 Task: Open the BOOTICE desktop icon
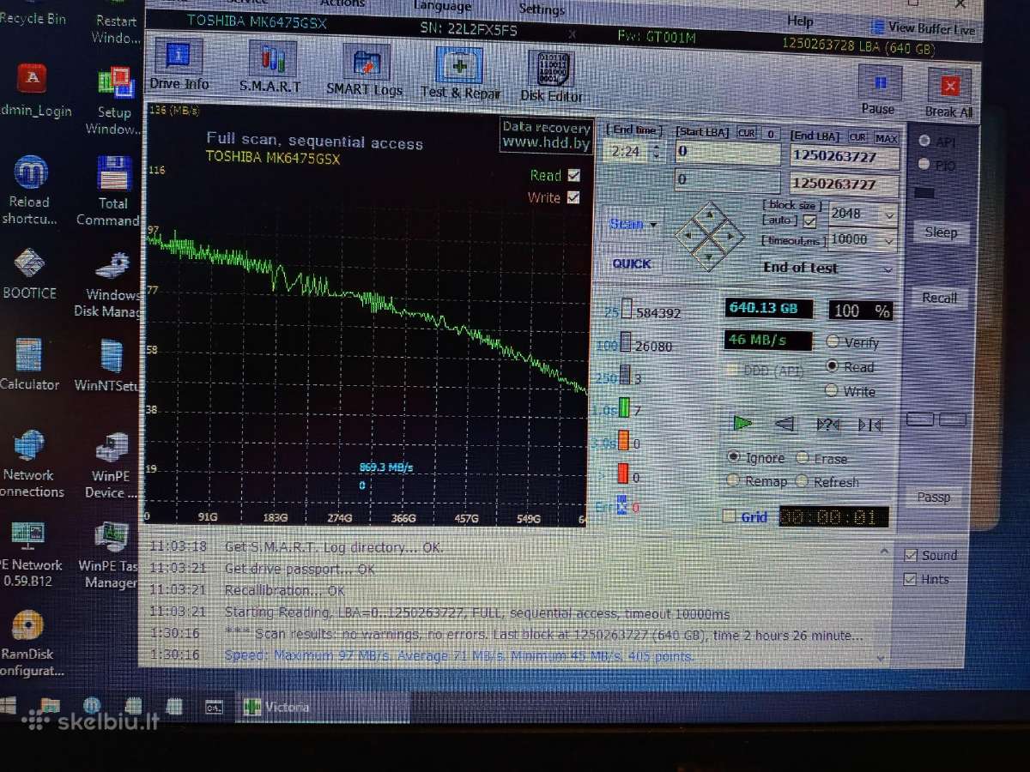30,274
